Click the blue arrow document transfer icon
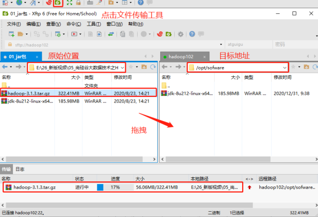Image resolution: width=318 pixels, height=217 pixels. point(99,34)
